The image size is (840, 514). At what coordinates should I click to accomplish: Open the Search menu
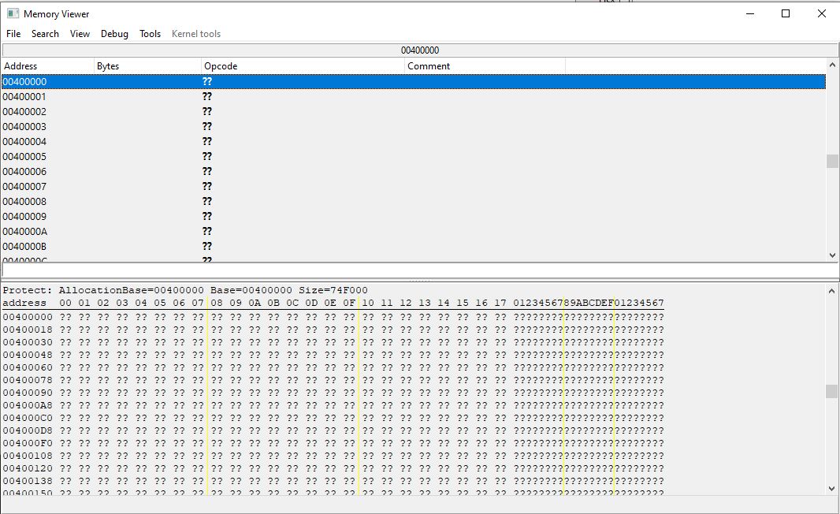coord(45,34)
